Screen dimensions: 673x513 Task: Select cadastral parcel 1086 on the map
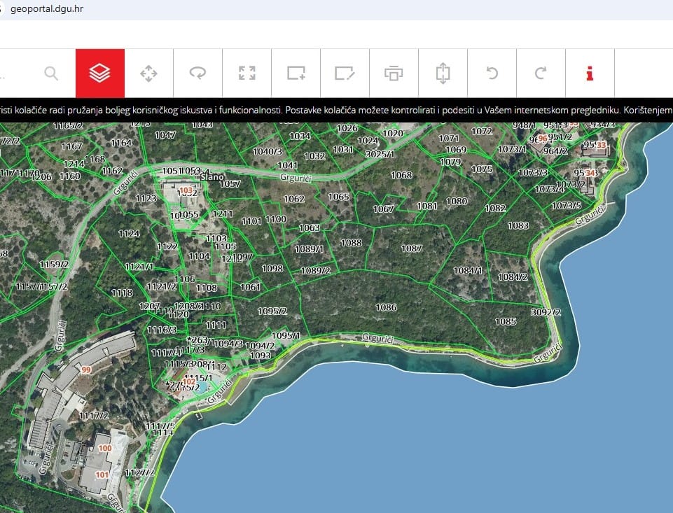[386, 307]
